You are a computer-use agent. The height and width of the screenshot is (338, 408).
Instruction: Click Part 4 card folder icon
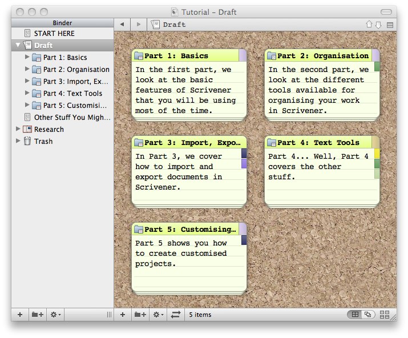(272, 142)
